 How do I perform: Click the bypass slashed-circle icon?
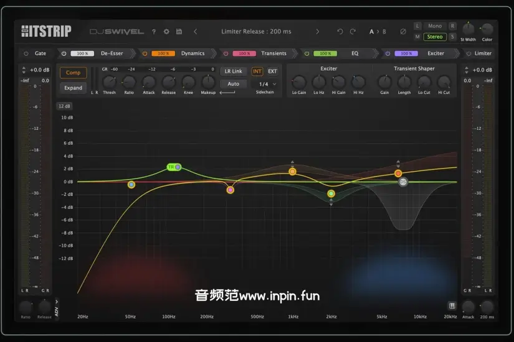click(403, 32)
